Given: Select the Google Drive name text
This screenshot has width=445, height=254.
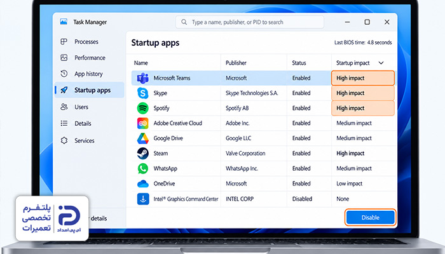Looking at the screenshot, I should (168, 138).
